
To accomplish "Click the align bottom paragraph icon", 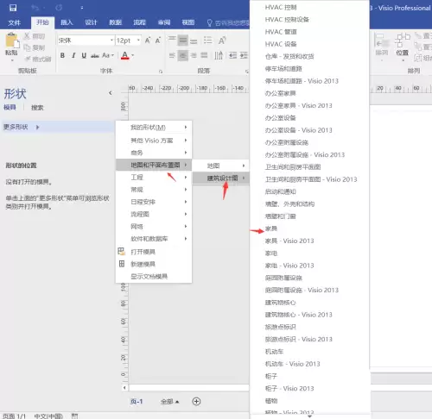I will coord(194,41).
